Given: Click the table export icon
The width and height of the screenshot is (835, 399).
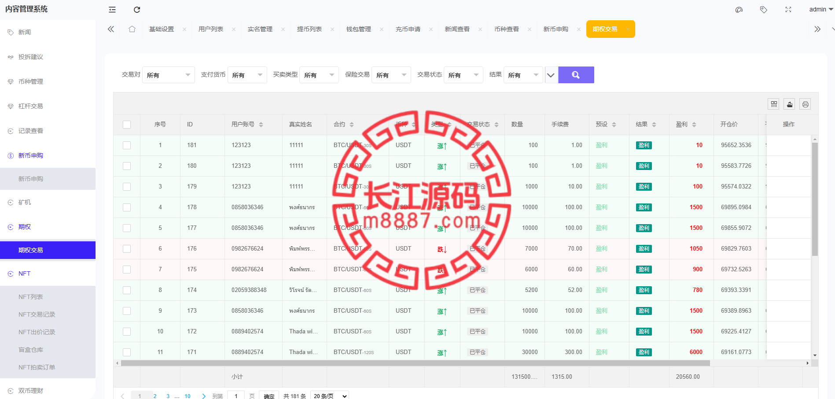Looking at the screenshot, I should coord(790,104).
